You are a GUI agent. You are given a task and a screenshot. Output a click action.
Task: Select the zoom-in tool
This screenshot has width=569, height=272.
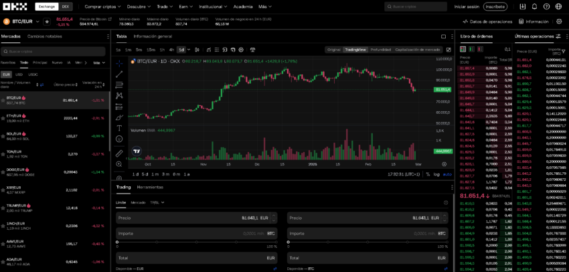pyautogui.click(x=119, y=164)
